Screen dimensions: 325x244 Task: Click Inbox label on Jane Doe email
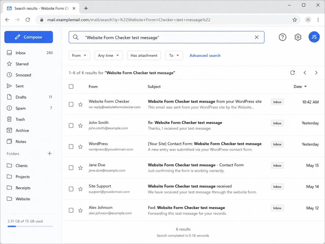point(277,165)
